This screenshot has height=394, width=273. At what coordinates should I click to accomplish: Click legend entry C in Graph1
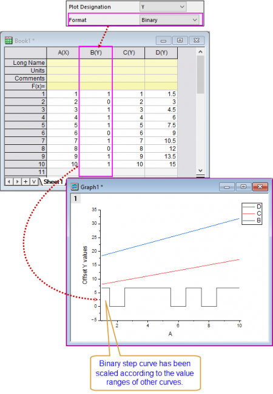coord(252,213)
